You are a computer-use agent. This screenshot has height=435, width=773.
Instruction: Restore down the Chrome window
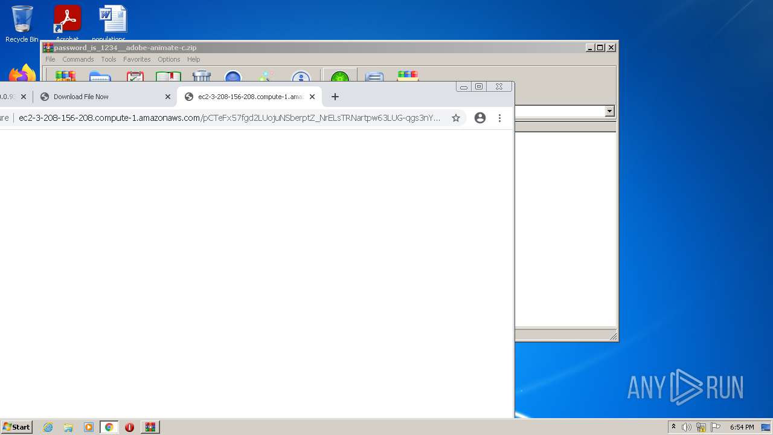coord(479,87)
